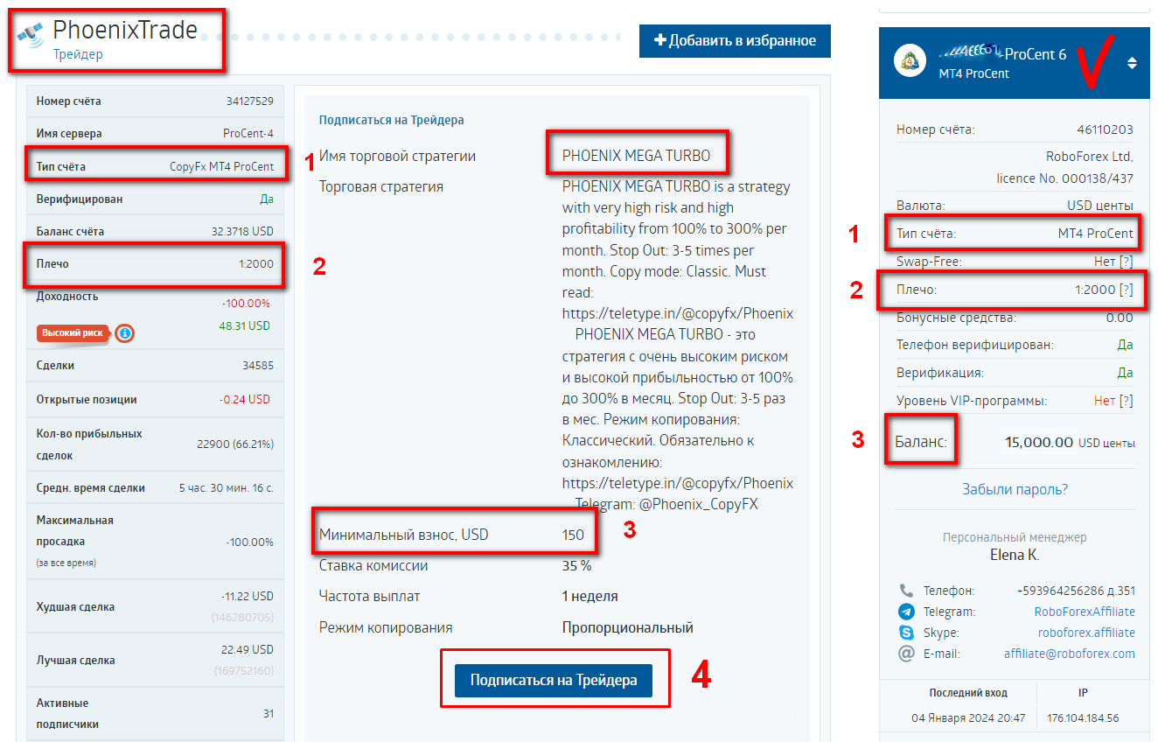Select the balance value 32.3718 USD
The height and width of the screenshot is (742, 1158).
(x=242, y=232)
